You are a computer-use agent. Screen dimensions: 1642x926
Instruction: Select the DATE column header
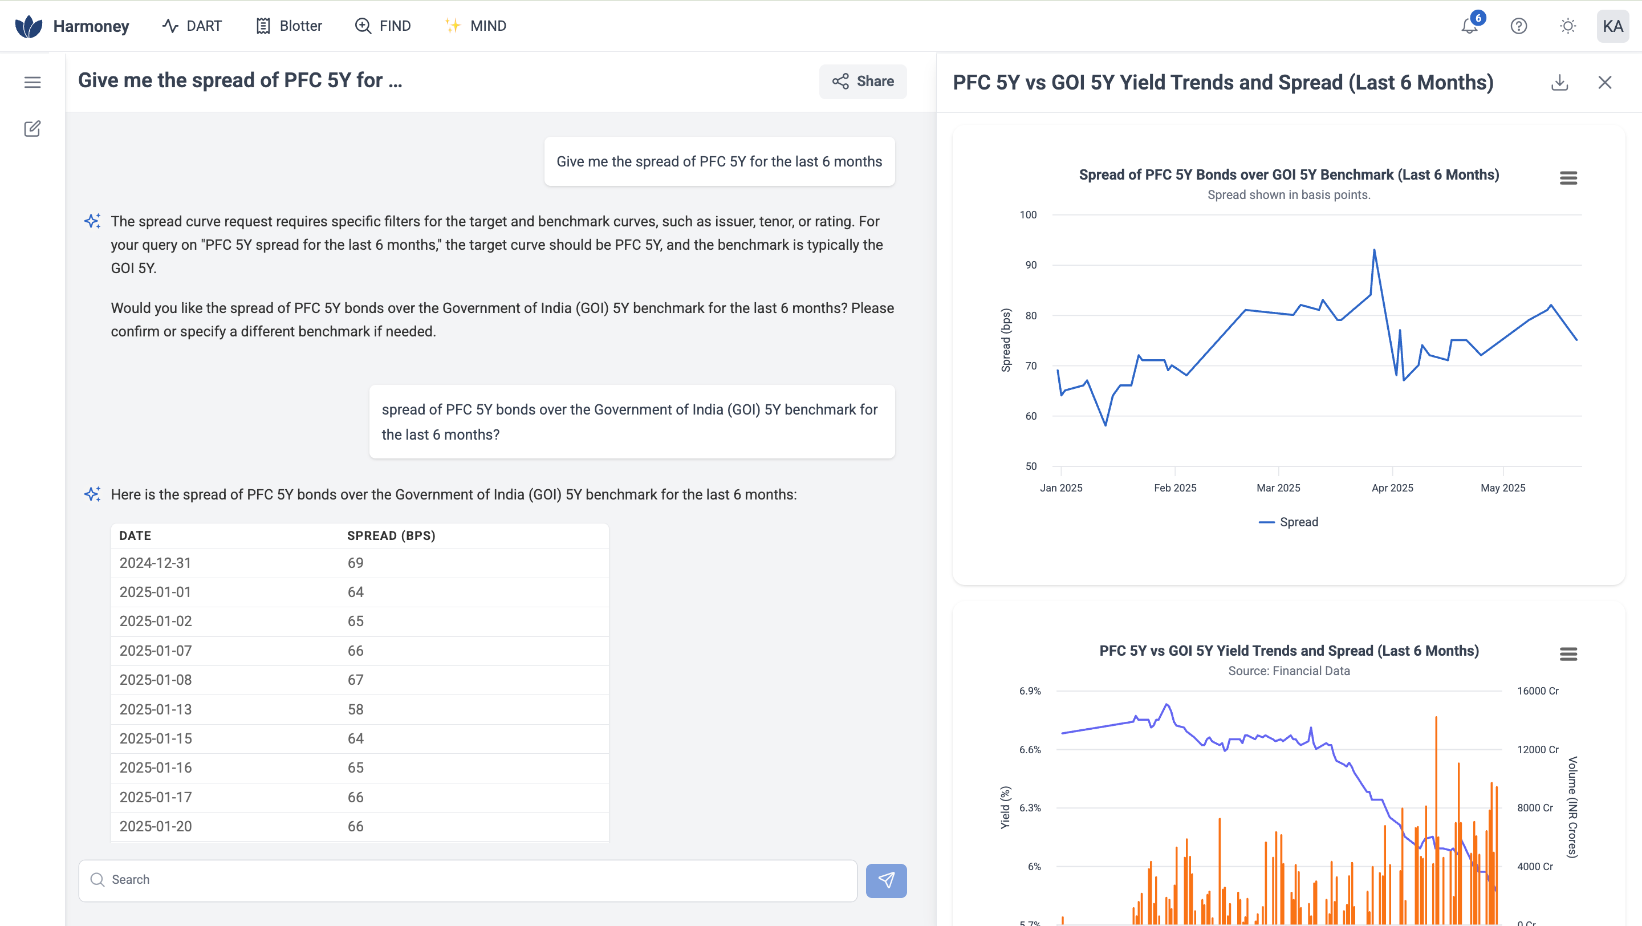coord(135,536)
